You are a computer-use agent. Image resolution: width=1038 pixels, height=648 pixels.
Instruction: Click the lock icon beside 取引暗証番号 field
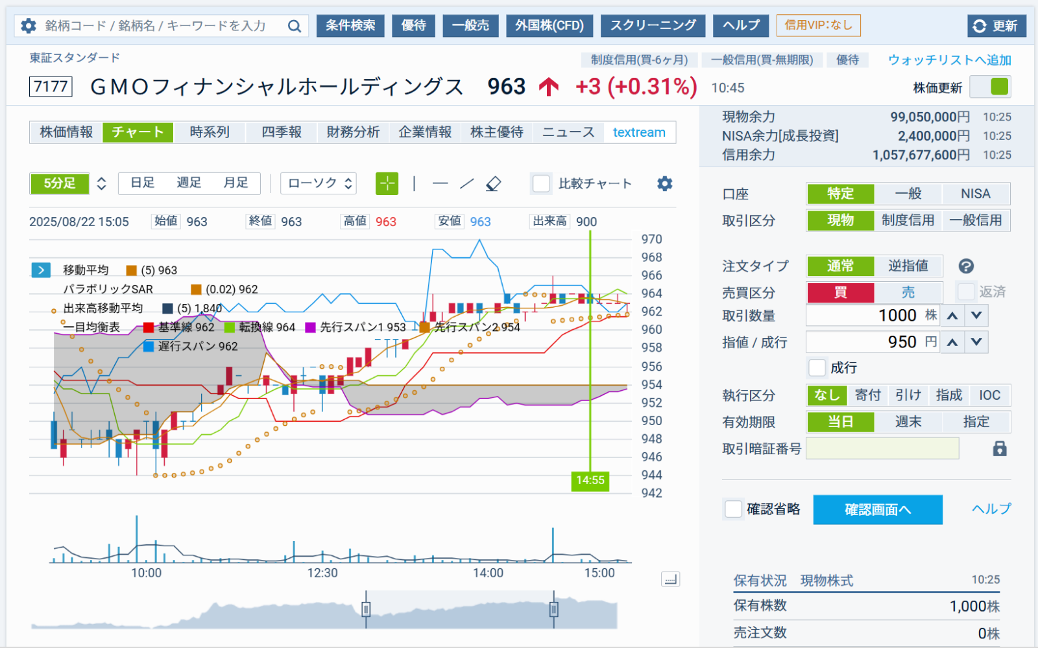[x=1001, y=448]
